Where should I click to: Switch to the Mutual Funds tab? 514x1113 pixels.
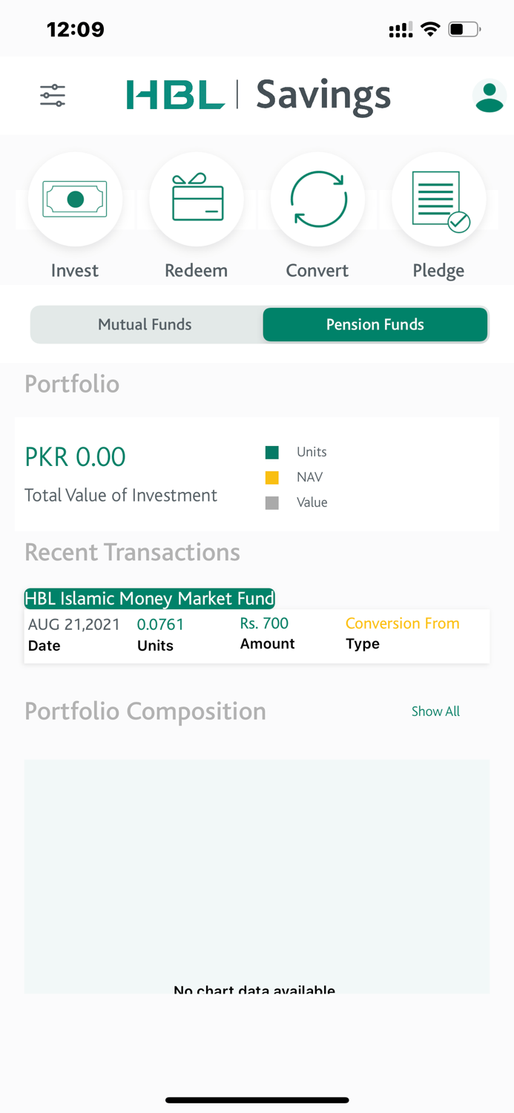click(145, 324)
